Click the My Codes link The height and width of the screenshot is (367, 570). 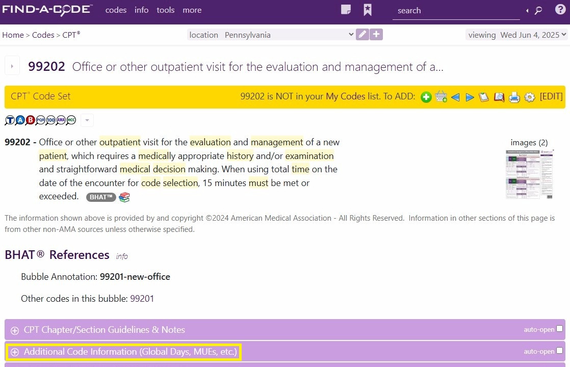[345, 96]
